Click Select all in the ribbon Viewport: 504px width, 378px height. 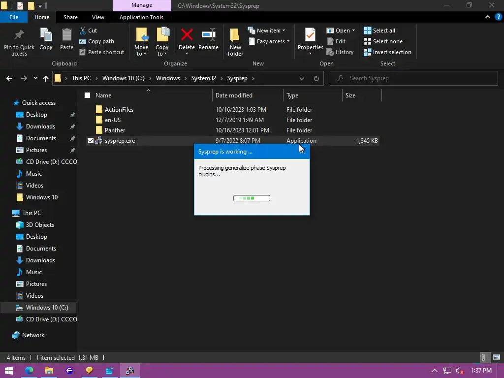coord(379,31)
